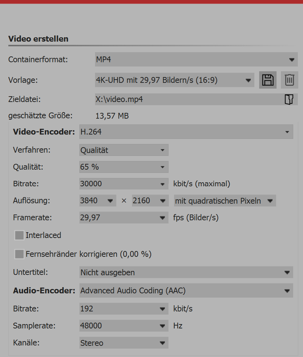303x357 pixels.
Task: Delete the template using trash icon
Action: 289,80
